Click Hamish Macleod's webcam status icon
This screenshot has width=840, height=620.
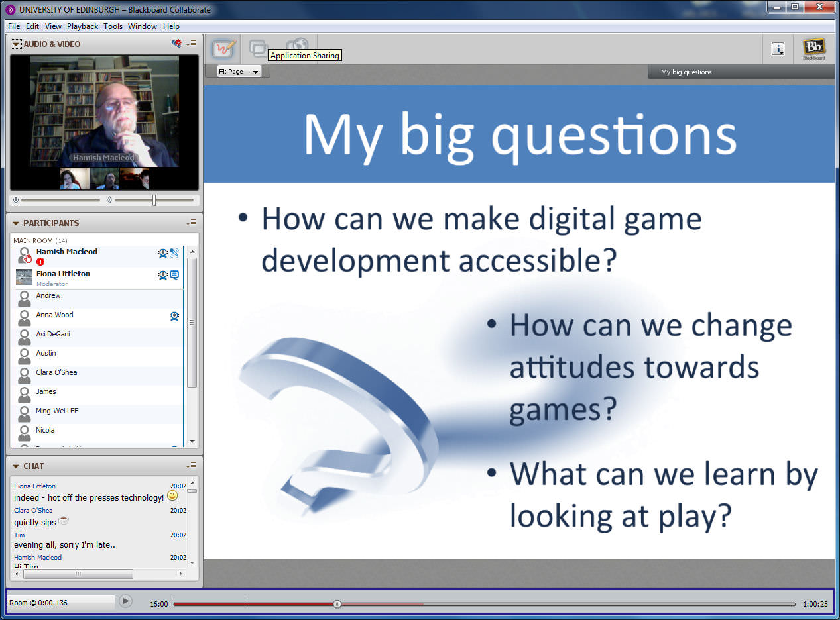point(163,252)
